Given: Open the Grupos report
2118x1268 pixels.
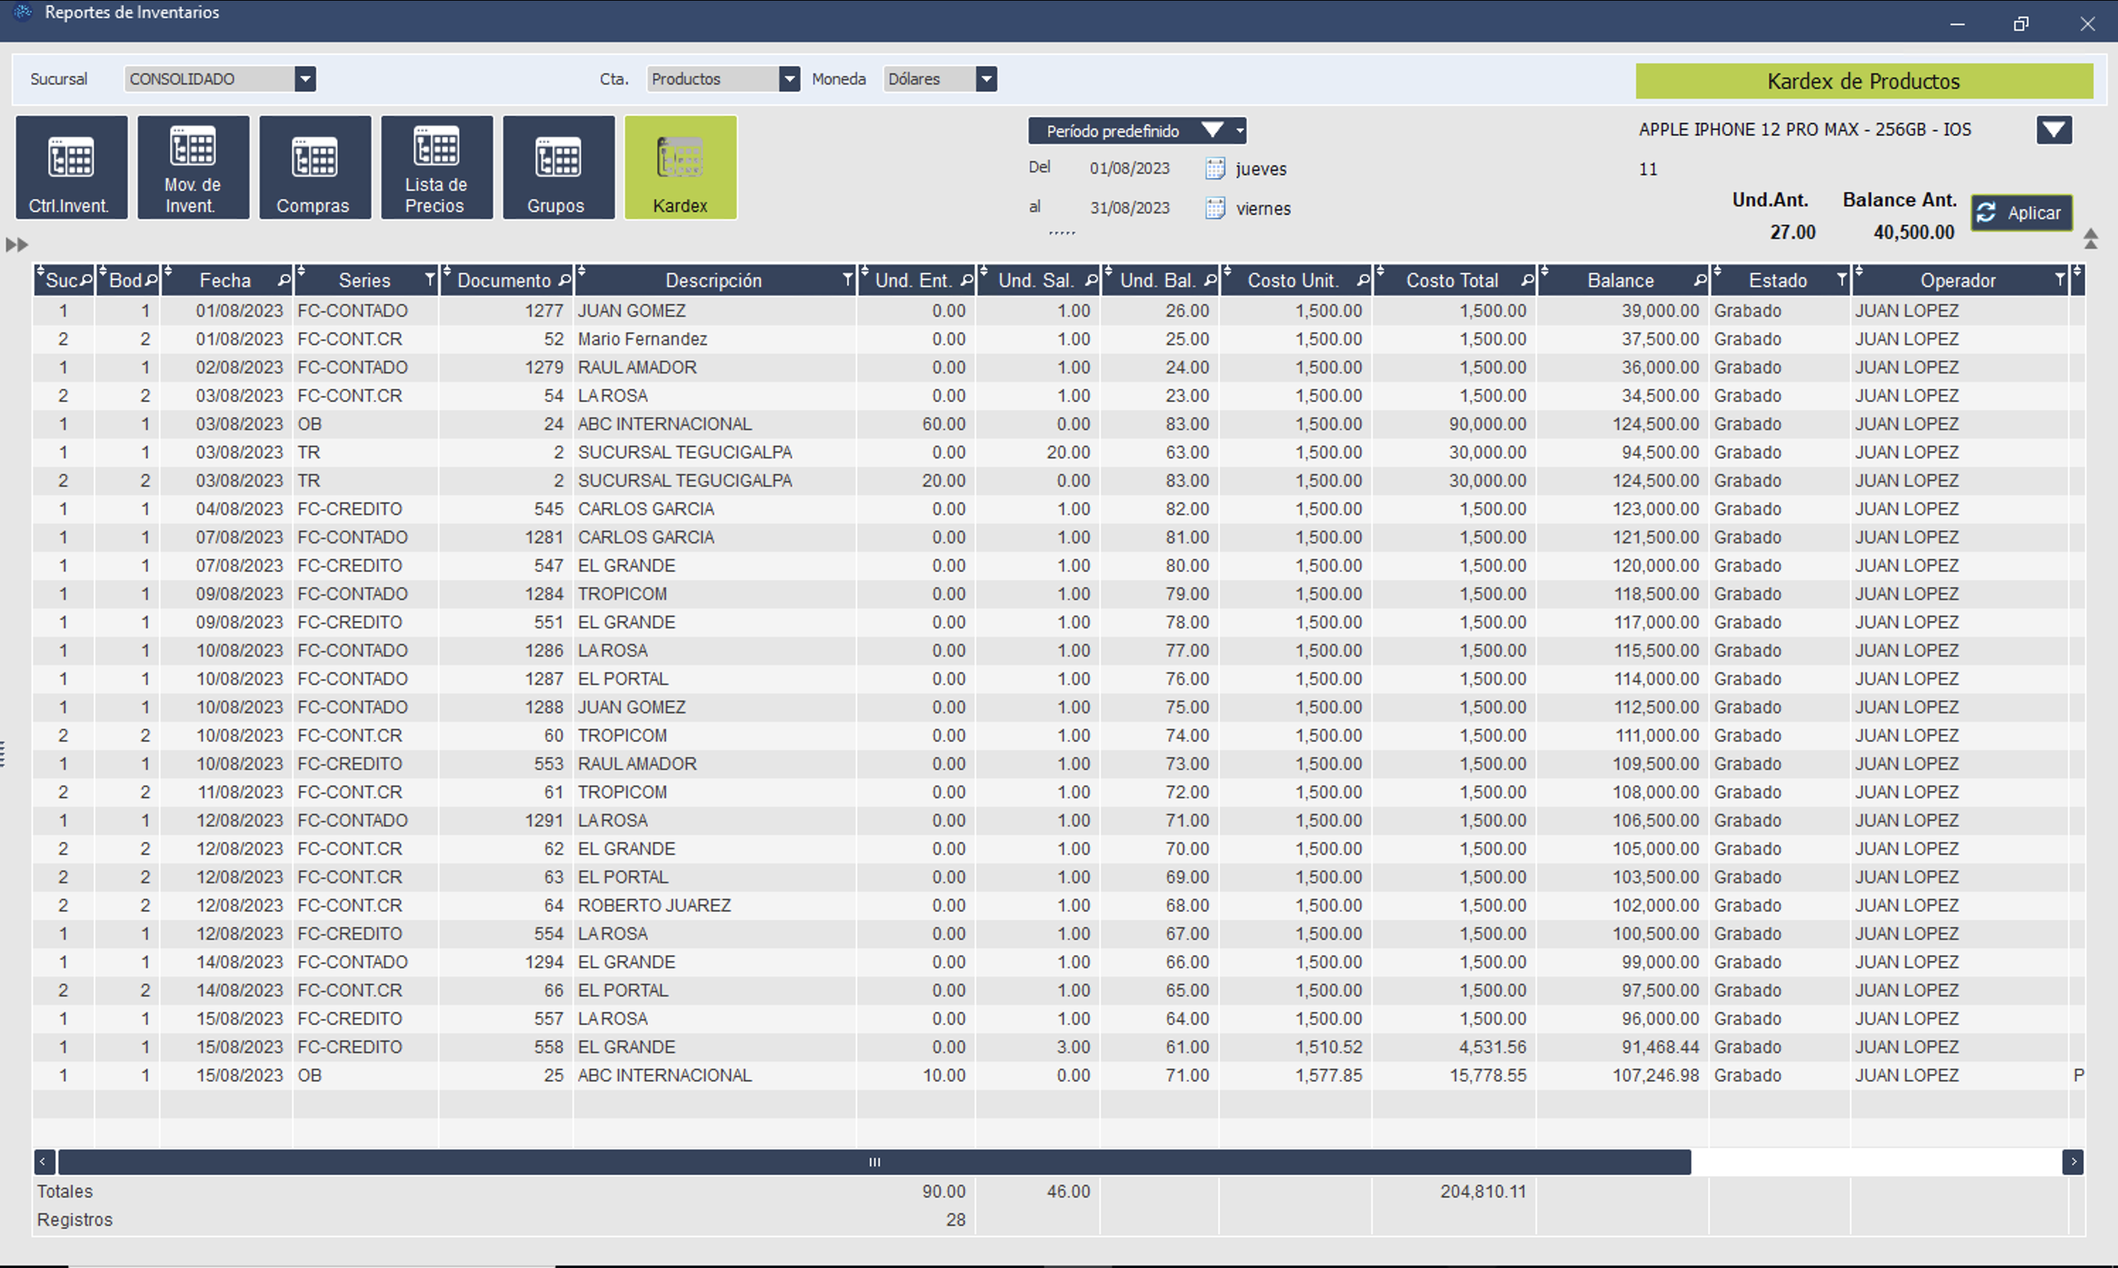Looking at the screenshot, I should [x=558, y=167].
